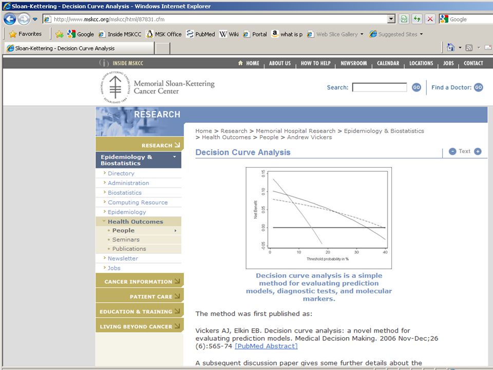Click the Add to Favorites Bar icon
Image resolution: width=493 pixels, height=370 pixels.
point(59,34)
